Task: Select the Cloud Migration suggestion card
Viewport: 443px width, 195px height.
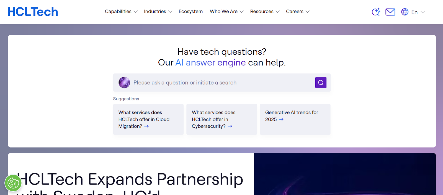Action: [148, 119]
